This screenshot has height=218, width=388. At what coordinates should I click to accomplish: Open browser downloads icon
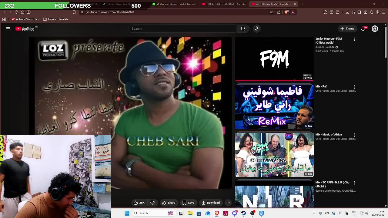pyautogui.click(x=347, y=12)
